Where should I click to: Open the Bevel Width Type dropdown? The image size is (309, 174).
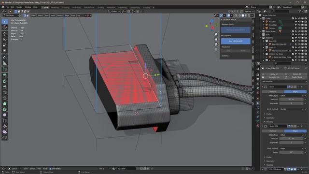[x=292, y=96]
